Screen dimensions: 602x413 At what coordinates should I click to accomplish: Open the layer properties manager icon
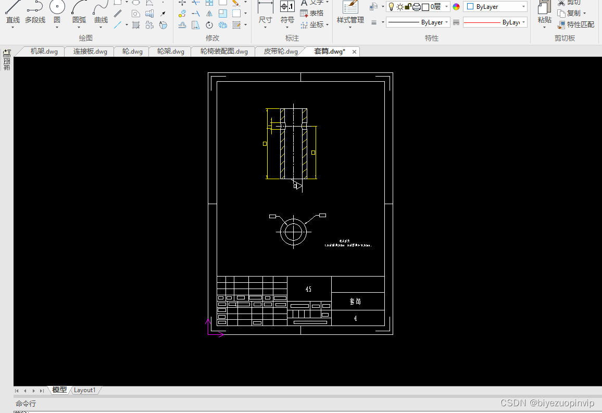click(373, 7)
